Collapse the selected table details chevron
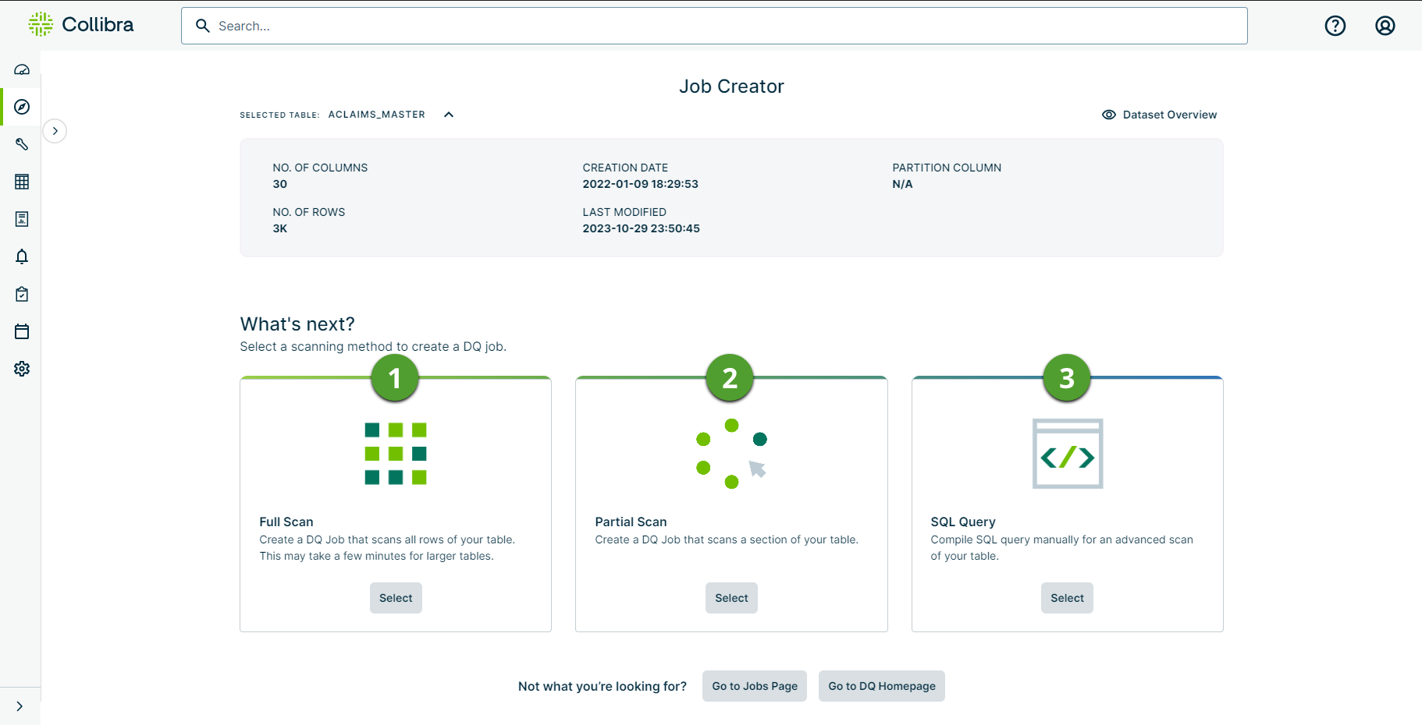The width and height of the screenshot is (1422, 725). pyautogui.click(x=449, y=115)
